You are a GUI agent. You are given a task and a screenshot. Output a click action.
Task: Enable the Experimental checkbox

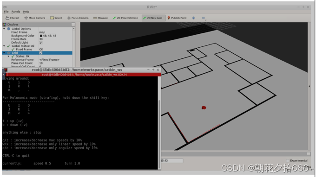coord(288,160)
